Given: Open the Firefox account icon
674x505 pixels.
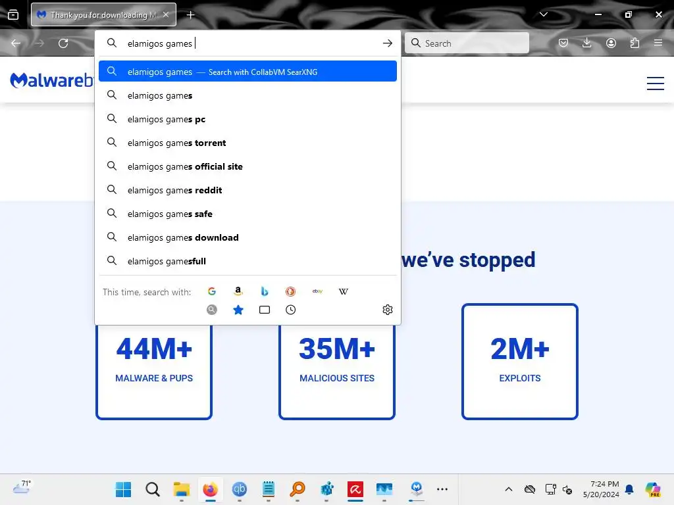Looking at the screenshot, I should (611, 43).
